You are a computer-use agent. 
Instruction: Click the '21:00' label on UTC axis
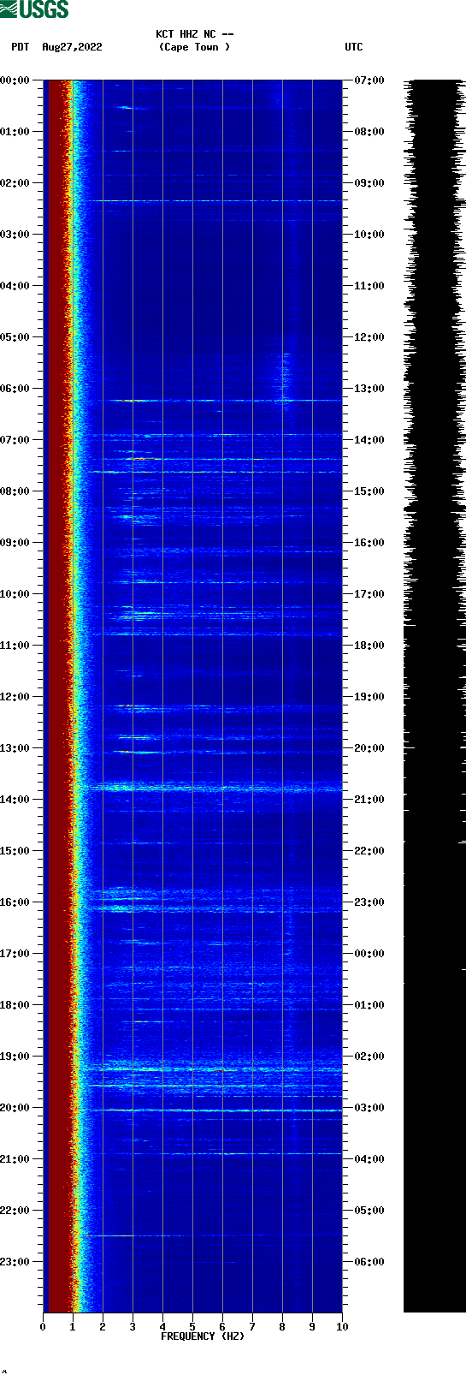(369, 800)
